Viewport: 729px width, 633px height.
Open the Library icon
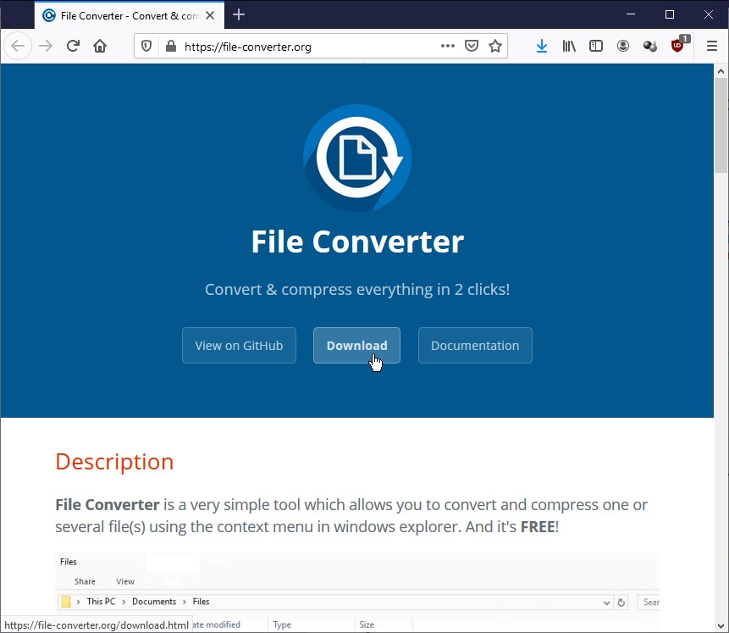pyautogui.click(x=569, y=47)
